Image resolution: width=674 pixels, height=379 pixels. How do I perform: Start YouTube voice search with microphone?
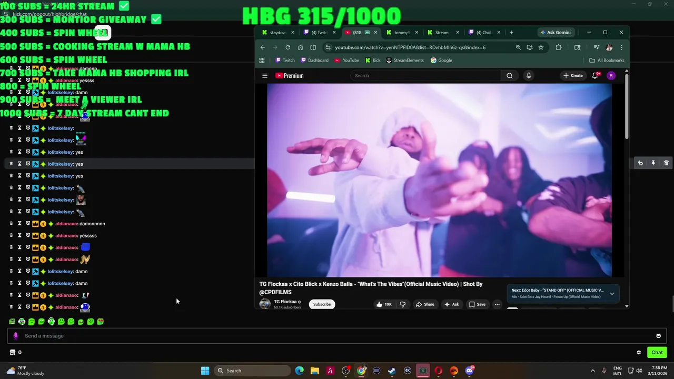pyautogui.click(x=529, y=76)
